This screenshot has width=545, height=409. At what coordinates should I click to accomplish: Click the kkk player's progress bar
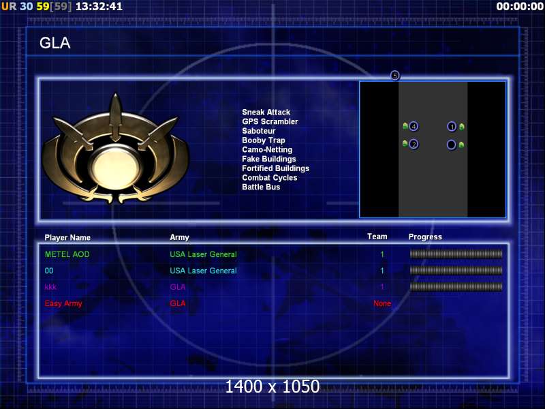click(456, 287)
